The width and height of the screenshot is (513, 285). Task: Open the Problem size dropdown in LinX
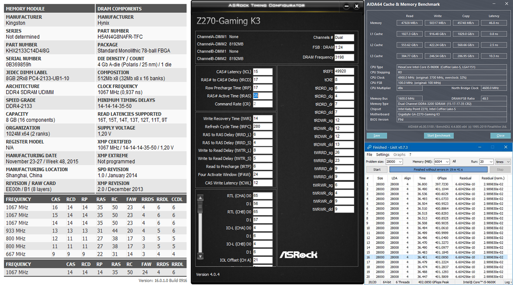(x=400, y=162)
